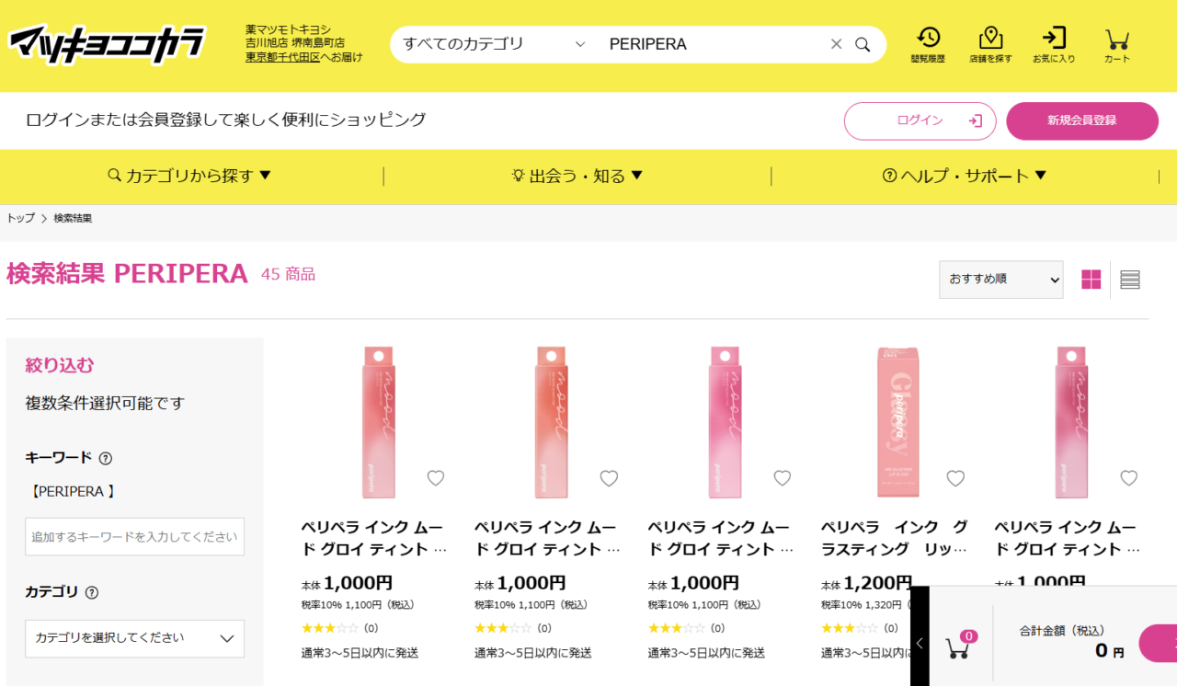Open the third product title link
Viewport: 1177px width, 686px height.
coord(721,538)
